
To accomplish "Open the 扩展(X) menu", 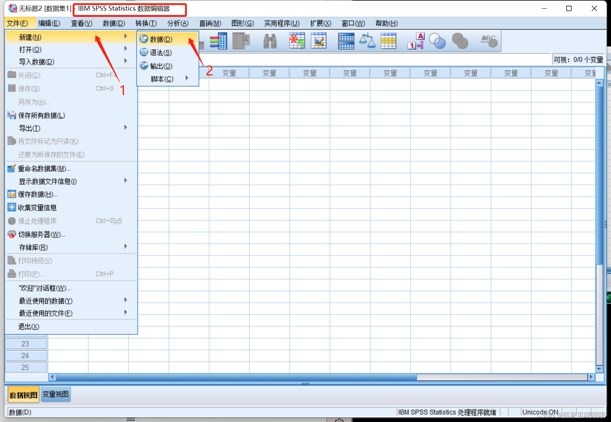I will [320, 23].
